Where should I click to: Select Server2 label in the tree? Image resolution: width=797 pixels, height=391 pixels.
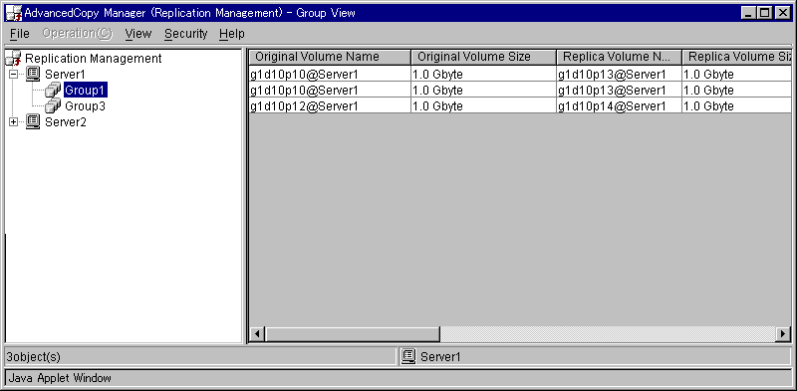coord(66,122)
